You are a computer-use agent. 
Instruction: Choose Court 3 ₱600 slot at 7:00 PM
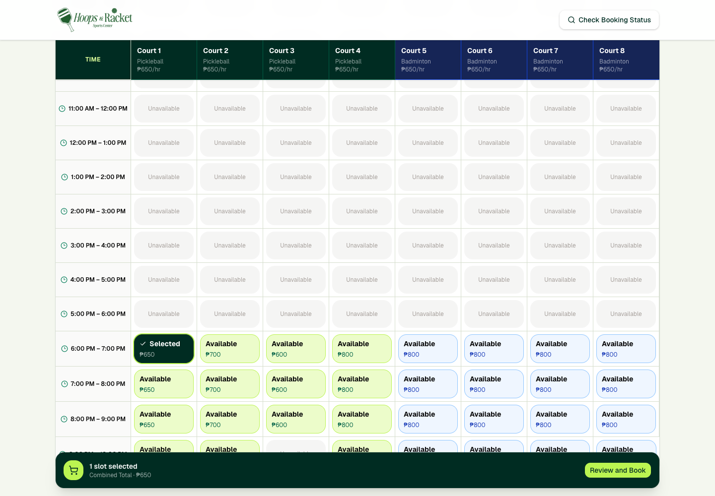[x=296, y=384]
